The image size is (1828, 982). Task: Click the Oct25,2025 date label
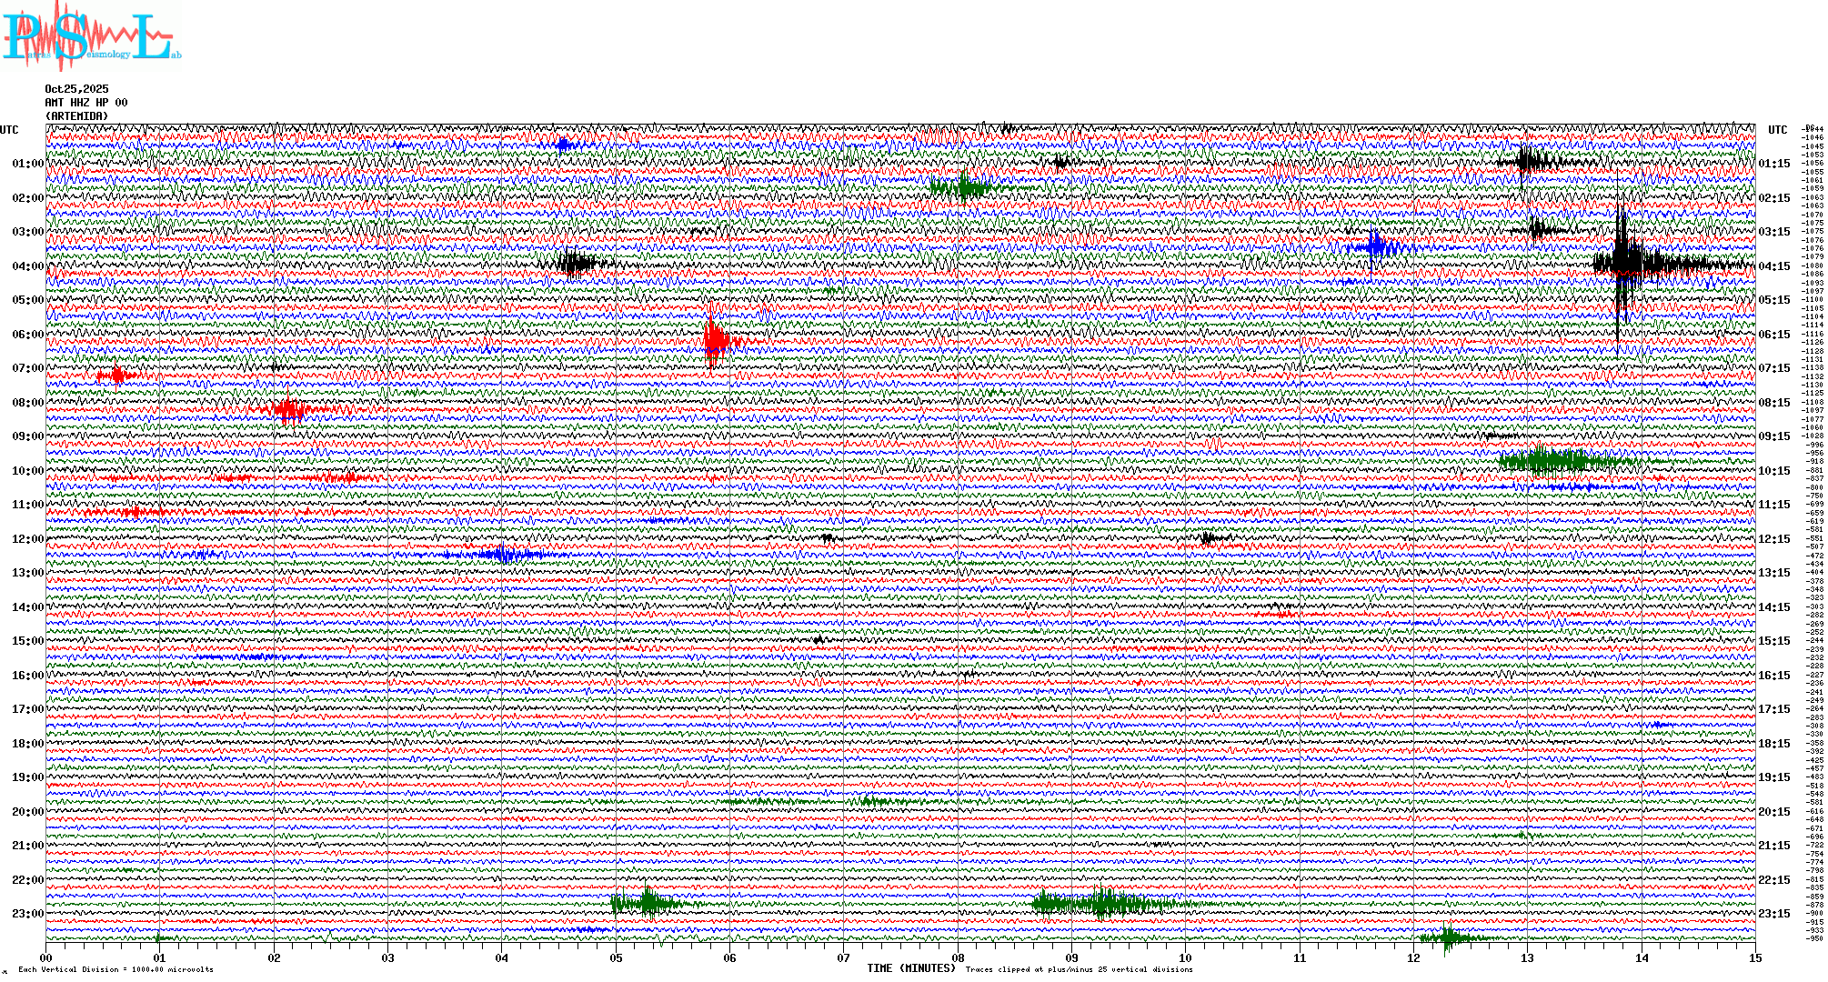[76, 89]
